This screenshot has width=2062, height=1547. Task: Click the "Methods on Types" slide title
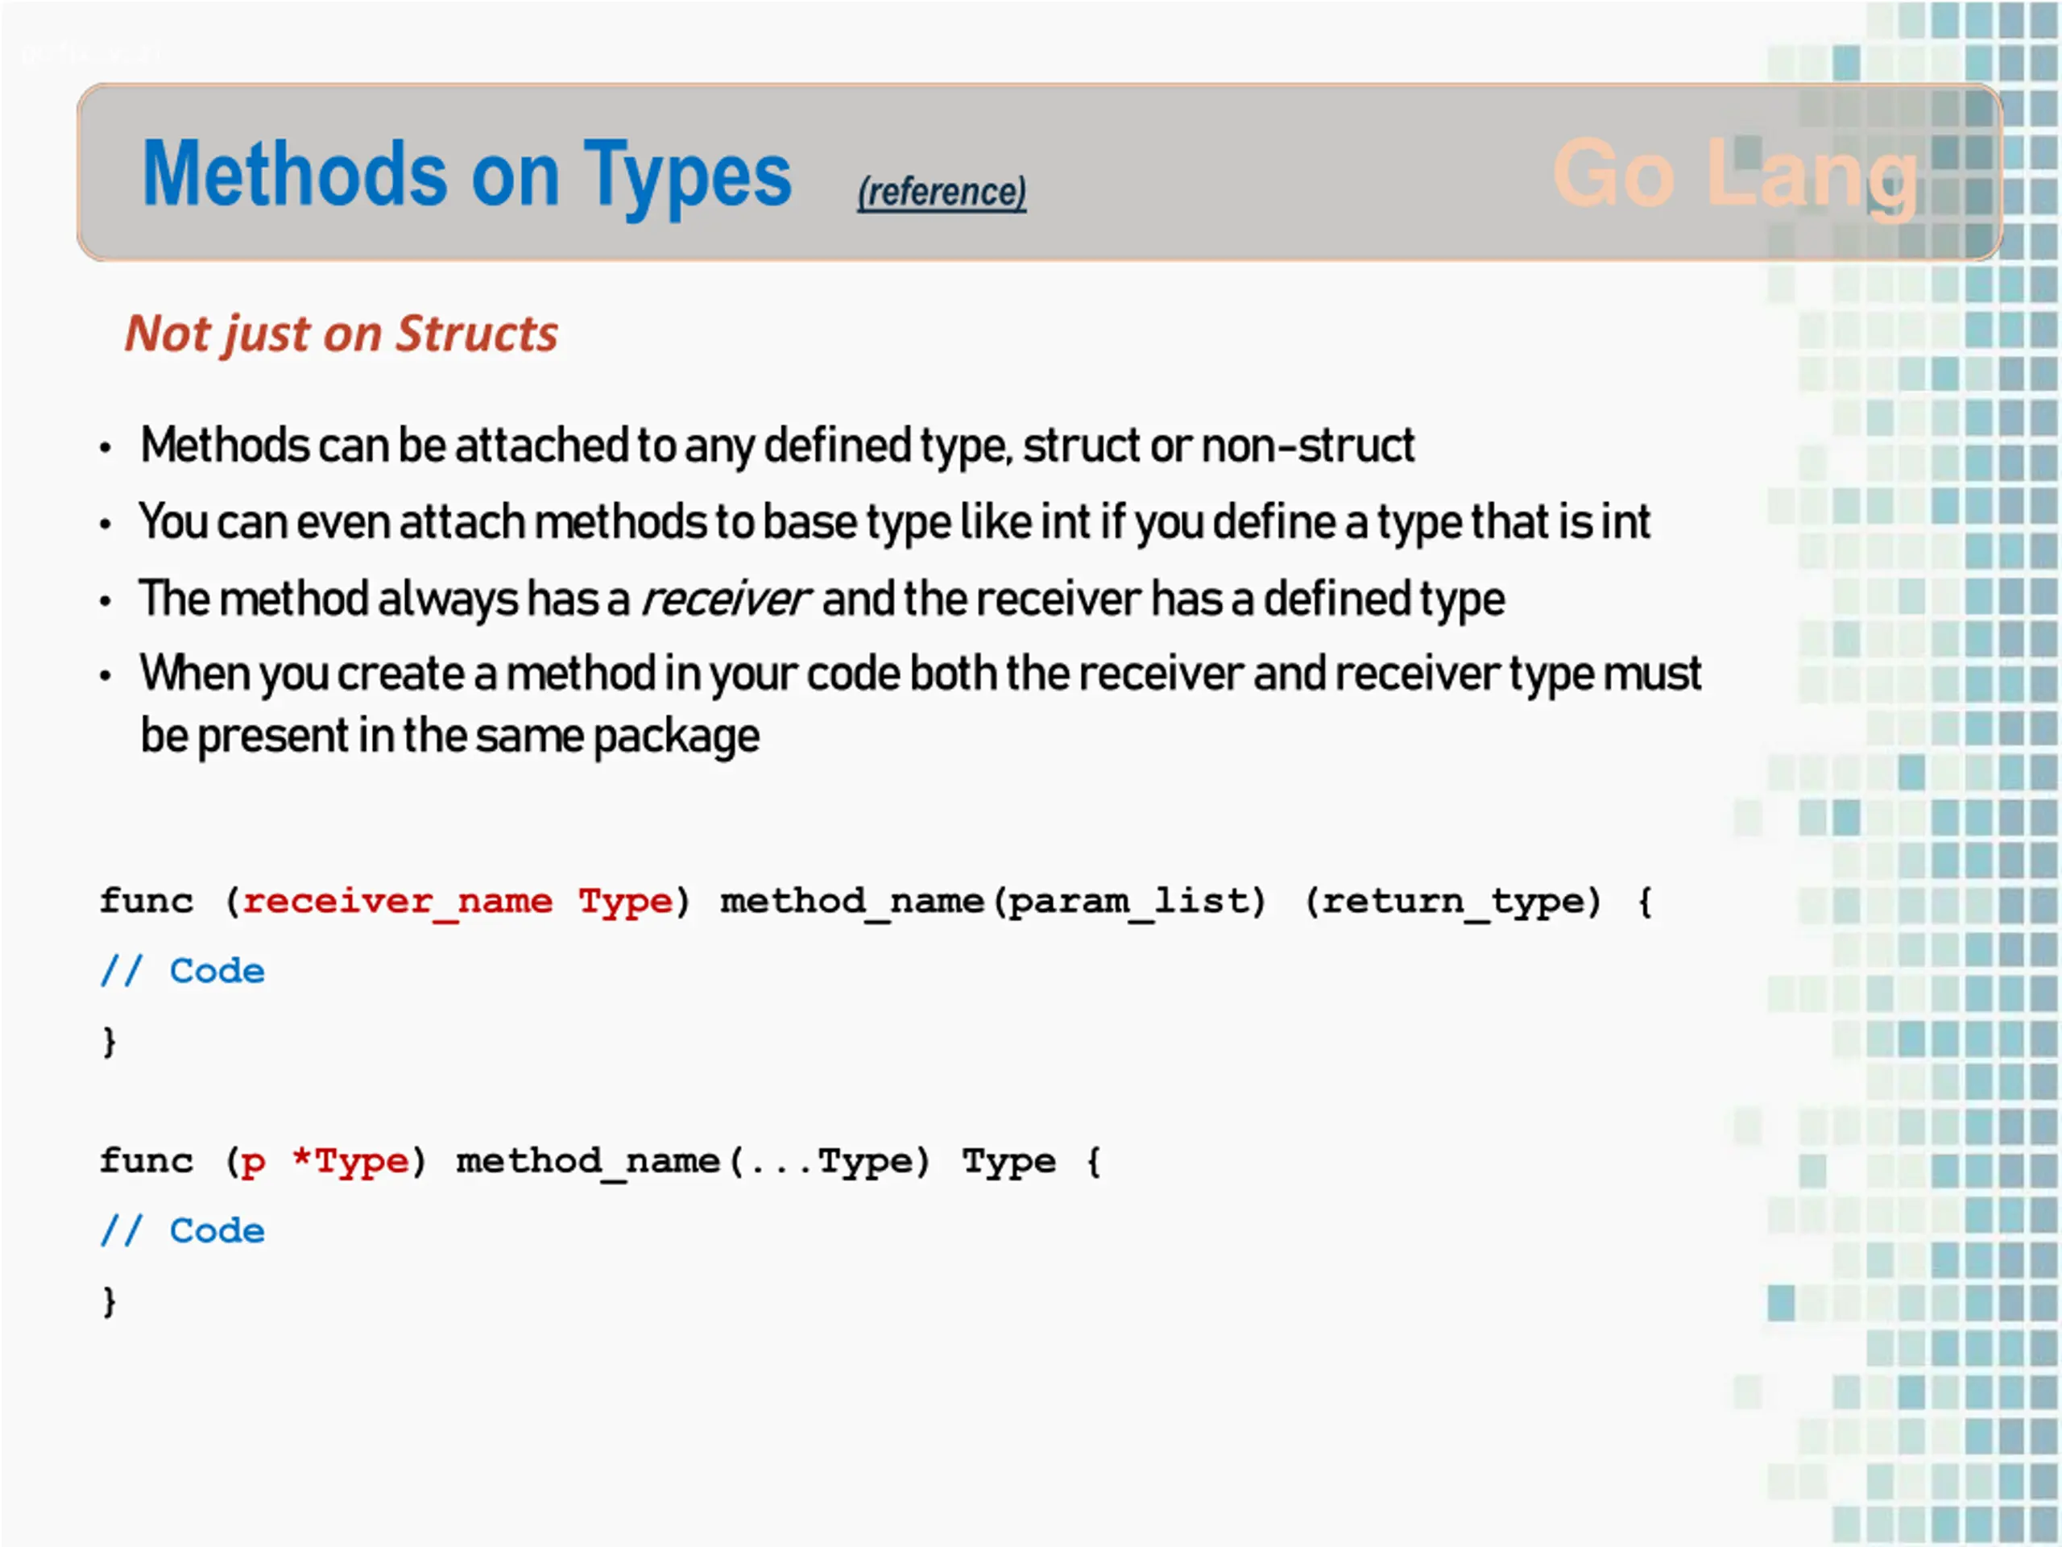coord(467,174)
